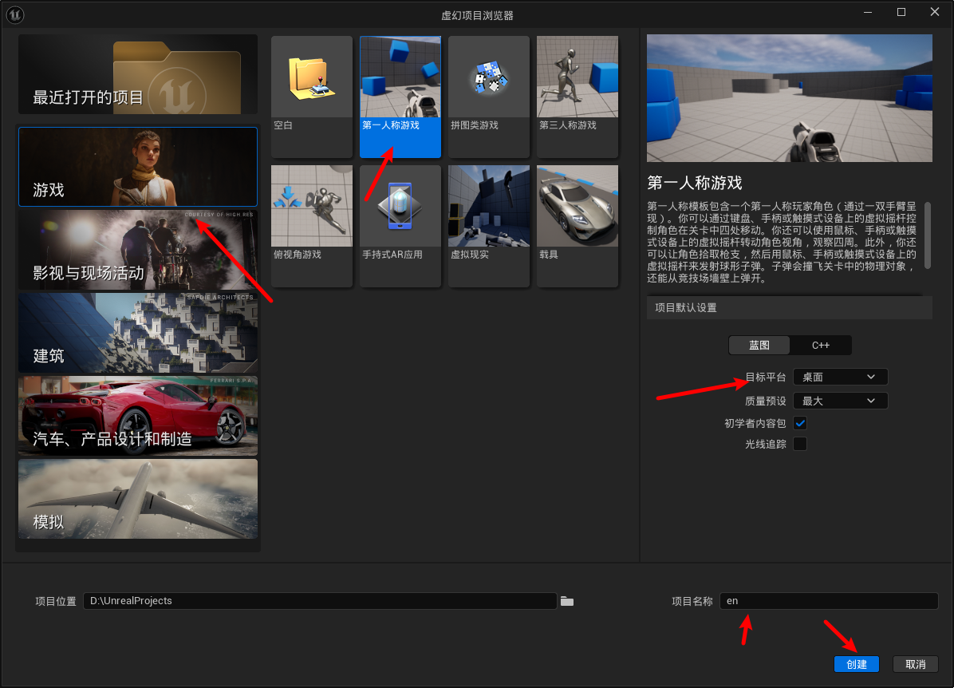Open 最近打开的项目 recent projects
The width and height of the screenshot is (954, 688).
[138, 74]
